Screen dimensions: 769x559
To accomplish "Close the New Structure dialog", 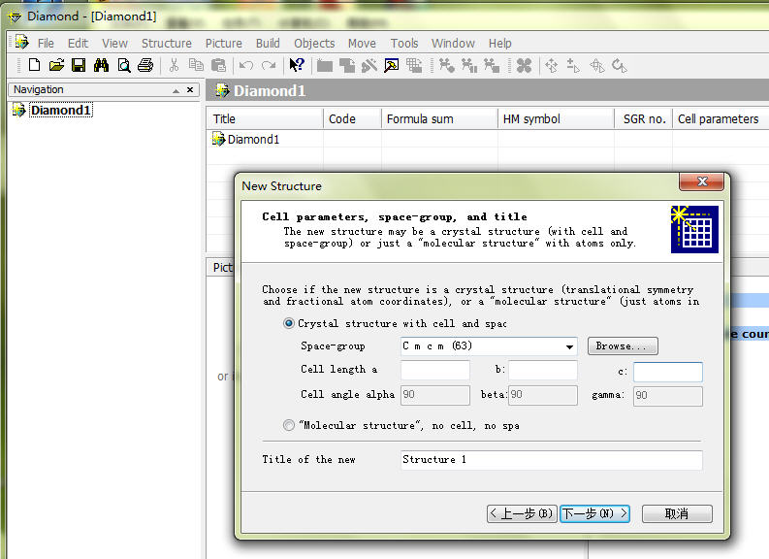I will (702, 181).
